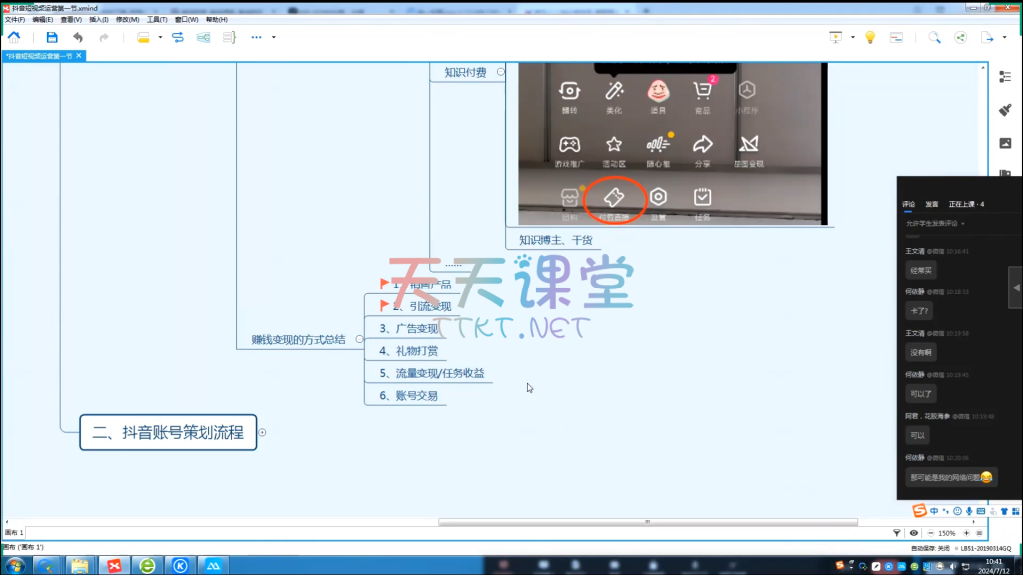Save the mind map with the floppy disk icon

(x=52, y=37)
